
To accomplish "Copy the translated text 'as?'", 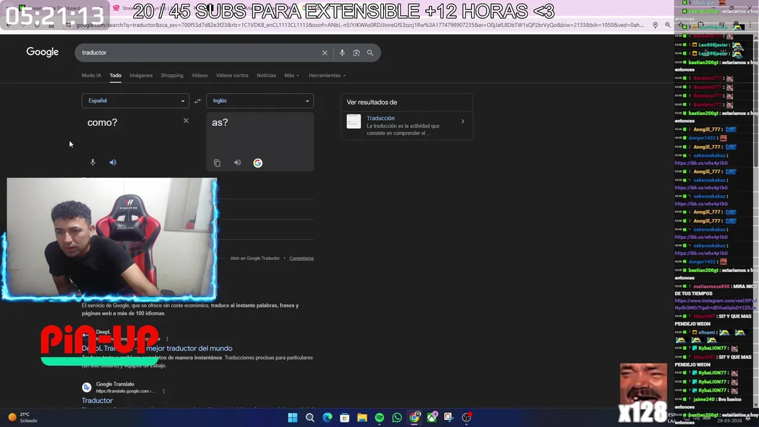I will tap(217, 163).
